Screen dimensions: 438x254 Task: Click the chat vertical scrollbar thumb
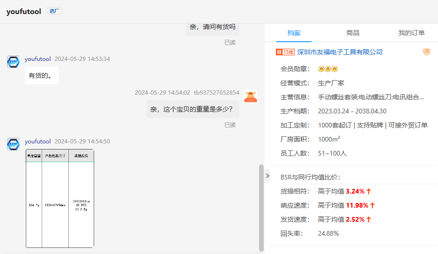(261, 208)
